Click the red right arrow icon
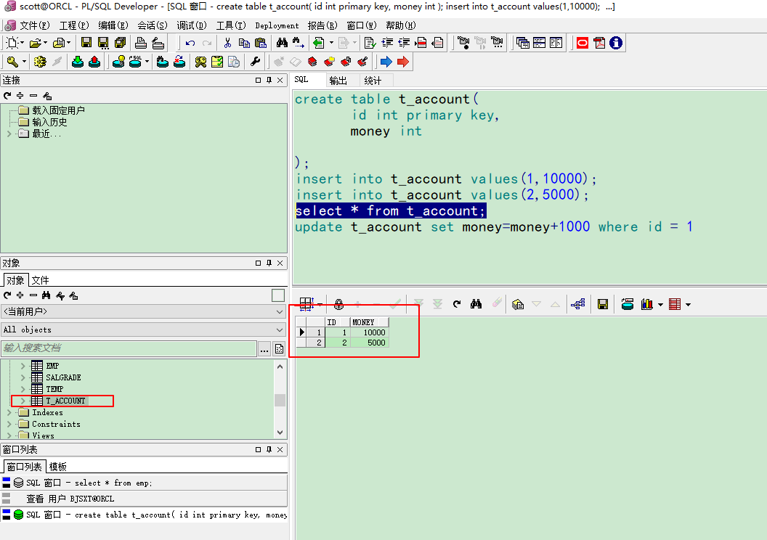The width and height of the screenshot is (767, 540). (403, 62)
